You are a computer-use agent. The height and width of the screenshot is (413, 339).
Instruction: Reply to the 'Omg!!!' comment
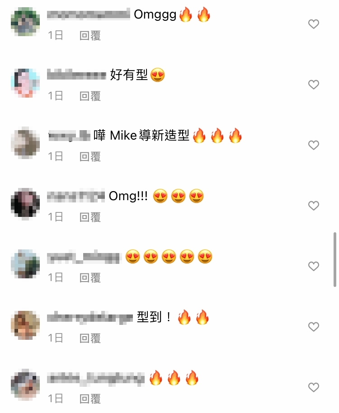coord(90,217)
